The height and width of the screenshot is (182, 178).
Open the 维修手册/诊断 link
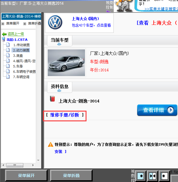(x=65, y=115)
